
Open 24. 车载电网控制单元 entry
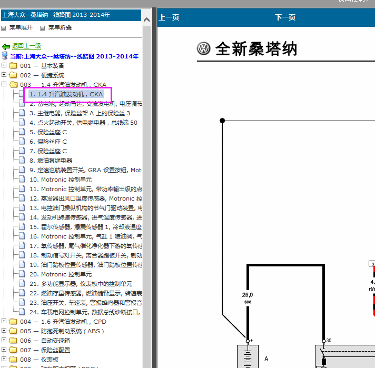point(85,312)
